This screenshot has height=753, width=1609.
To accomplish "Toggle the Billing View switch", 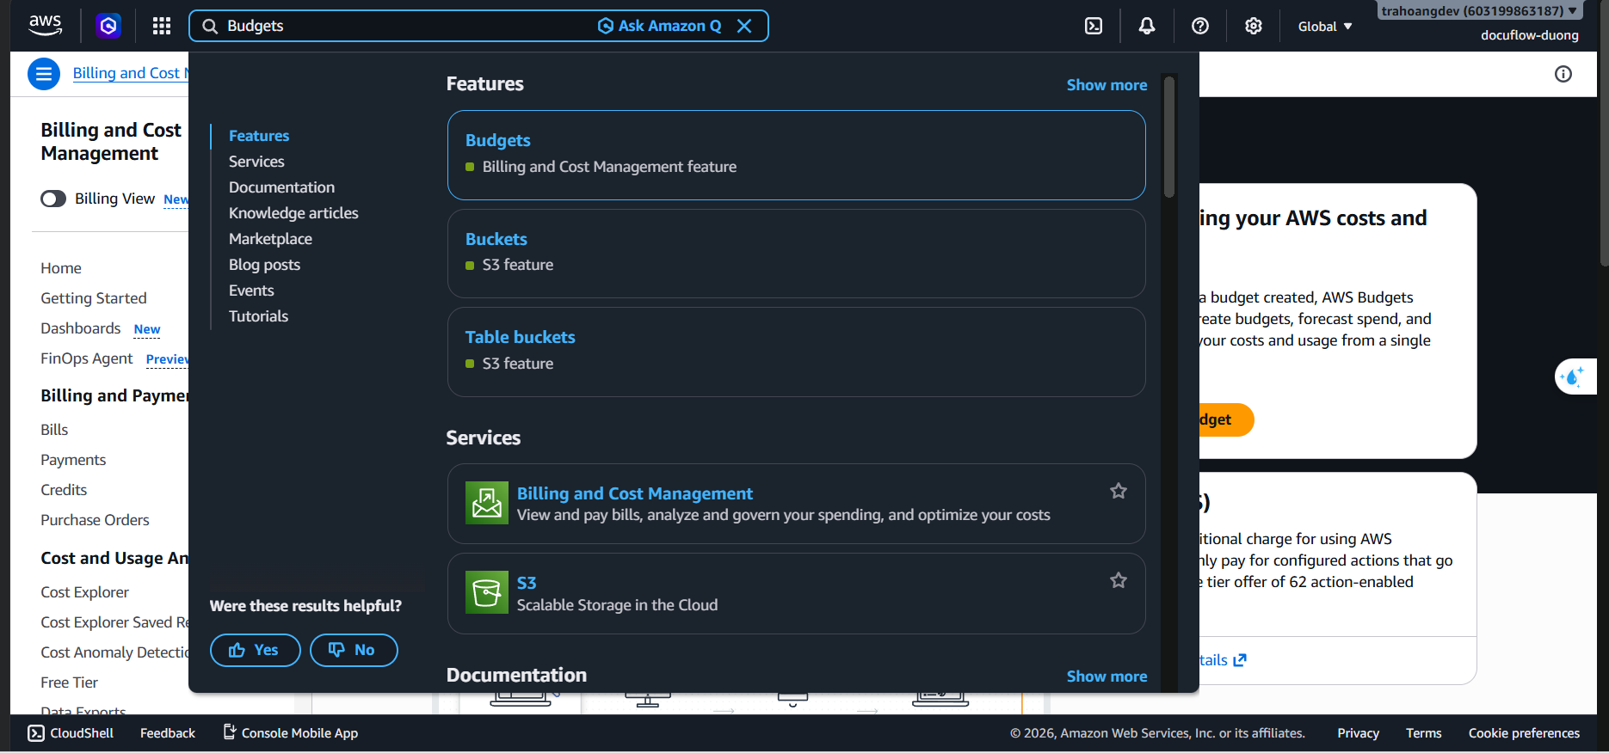I will click(x=53, y=199).
